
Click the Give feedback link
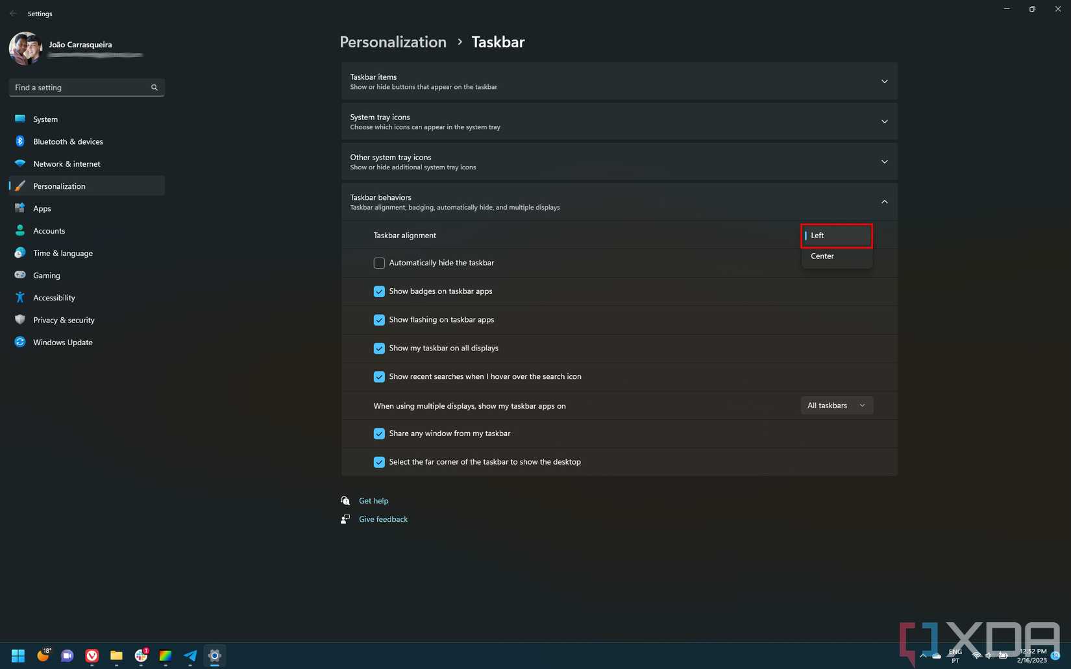point(383,518)
